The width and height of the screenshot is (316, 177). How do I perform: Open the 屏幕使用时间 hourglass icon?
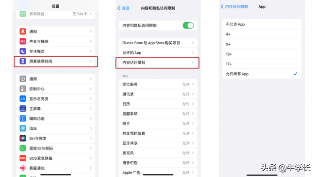pos(23,61)
